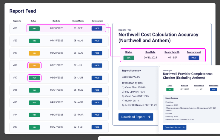The height and width of the screenshot is (140, 220).
Task: Click run date 09/15/2025
Action: 57,41
